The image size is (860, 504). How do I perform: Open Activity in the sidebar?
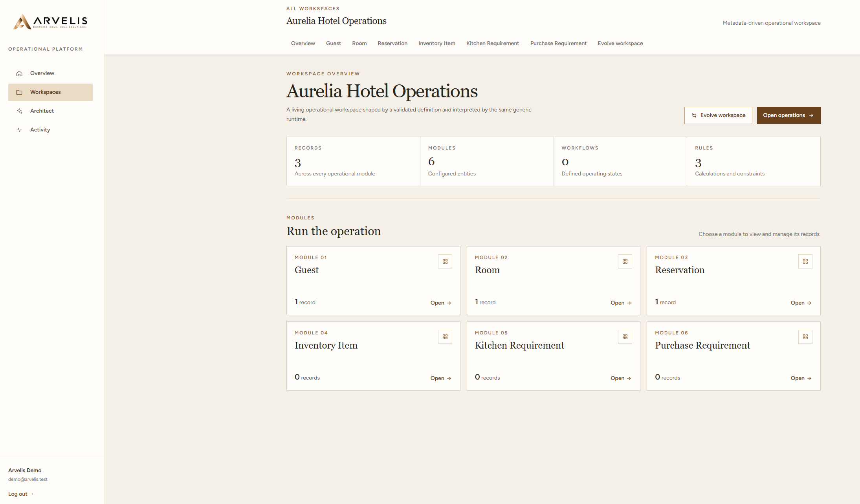pos(50,130)
